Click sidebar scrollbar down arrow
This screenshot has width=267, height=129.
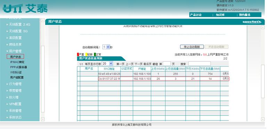click(43, 119)
